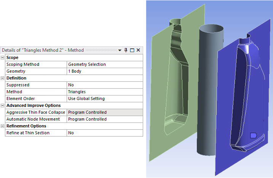This screenshot has height=178, width=273.
Task: Change the Suppressed value No
Action: [x=105, y=85]
